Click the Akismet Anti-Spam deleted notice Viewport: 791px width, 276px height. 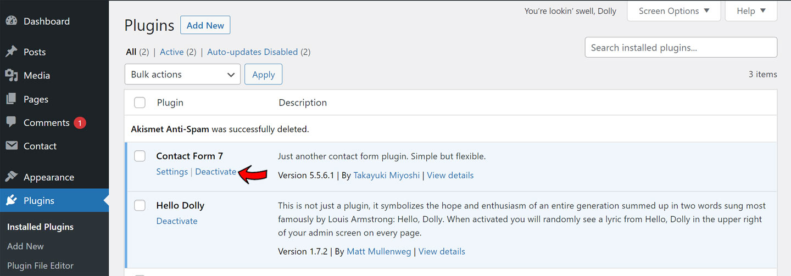(220, 129)
